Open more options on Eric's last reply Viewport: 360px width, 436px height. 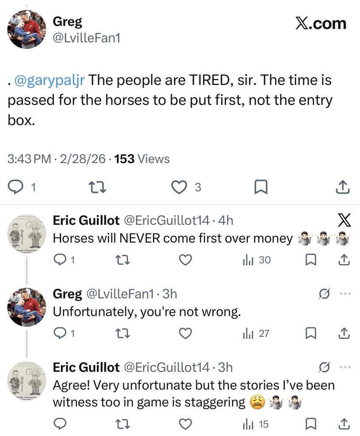[345, 367]
